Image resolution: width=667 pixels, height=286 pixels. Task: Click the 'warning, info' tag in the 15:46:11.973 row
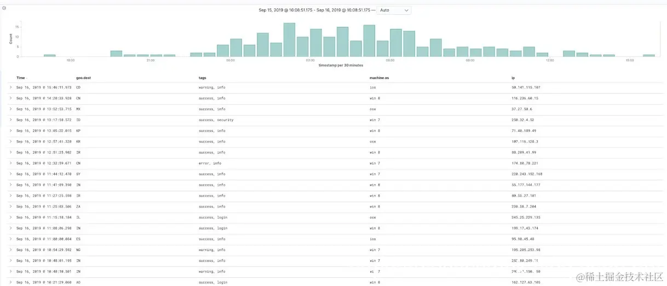pos(212,87)
